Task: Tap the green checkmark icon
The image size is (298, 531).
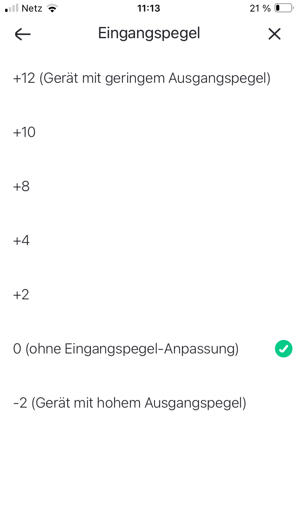Action: pyautogui.click(x=283, y=349)
